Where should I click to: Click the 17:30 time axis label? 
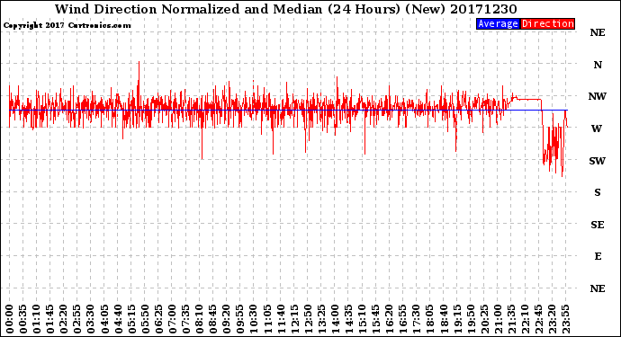416,319
